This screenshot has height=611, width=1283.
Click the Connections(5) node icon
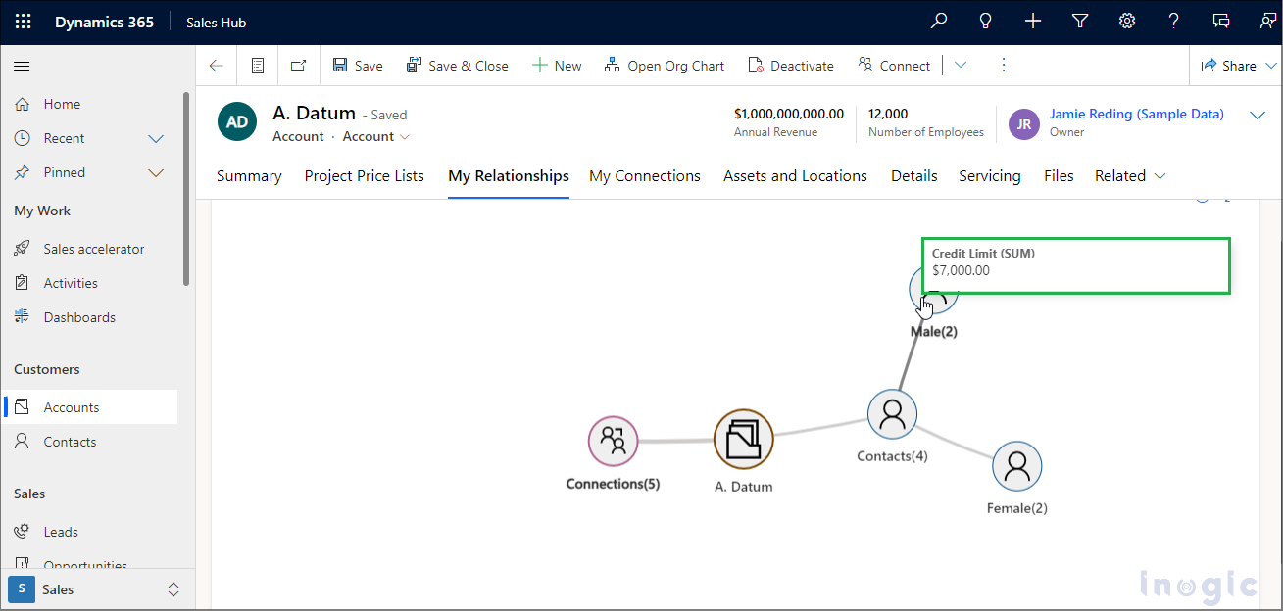614,441
